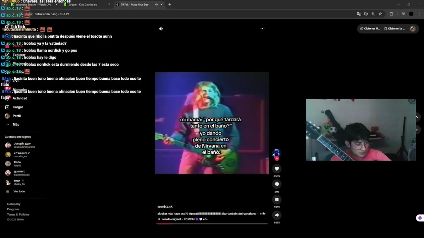Share the video with 8185 shares
The height and width of the screenshot is (238, 424).
[x=277, y=215]
